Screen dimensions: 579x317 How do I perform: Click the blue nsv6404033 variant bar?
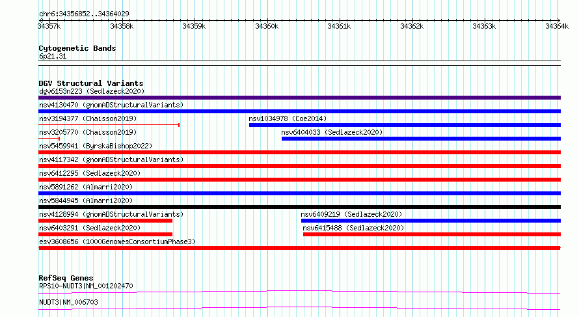[x=422, y=139]
